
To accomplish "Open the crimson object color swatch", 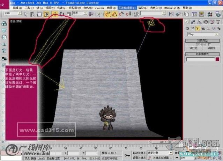I will click(217, 59).
